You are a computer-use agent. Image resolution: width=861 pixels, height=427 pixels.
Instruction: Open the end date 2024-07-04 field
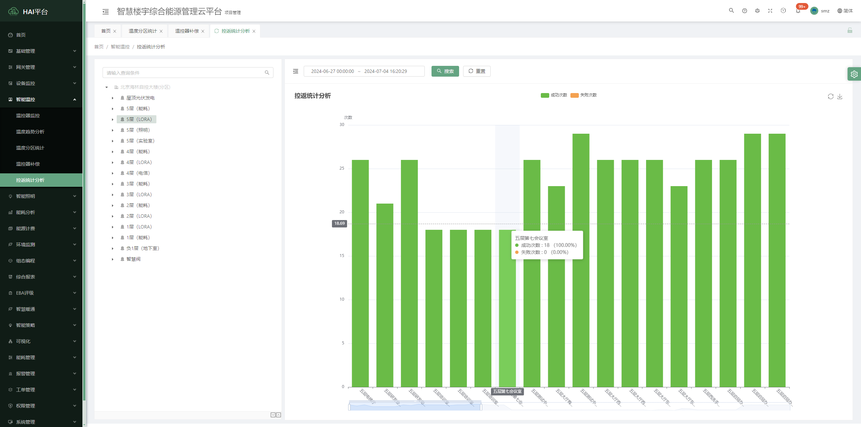click(x=385, y=71)
